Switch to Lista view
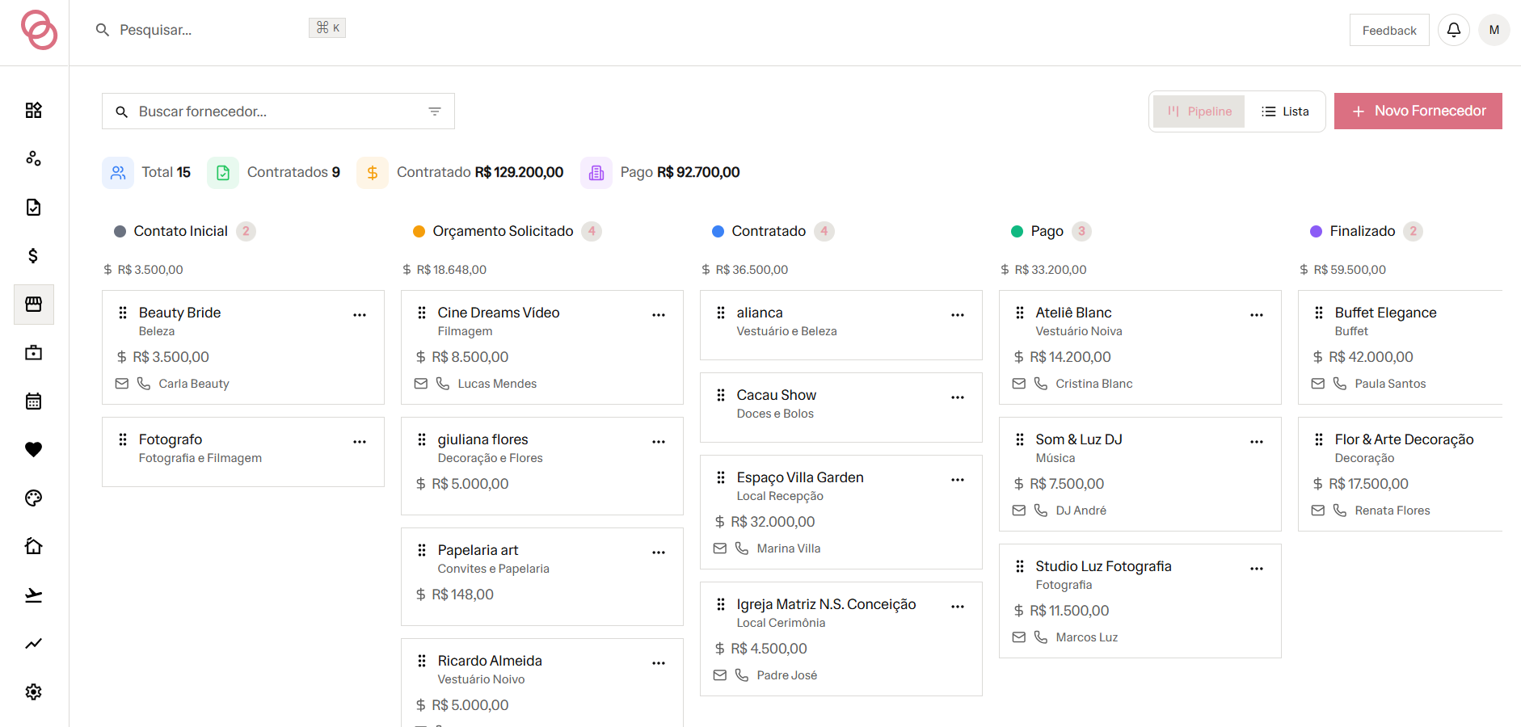Screen dimensions: 1521x727 click(x=1285, y=111)
